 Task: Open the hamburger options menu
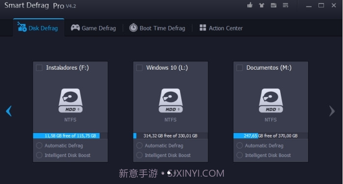pos(286,5)
